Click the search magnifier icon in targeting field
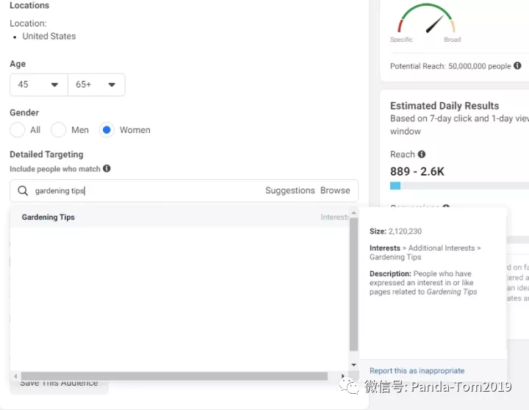The width and height of the screenshot is (529, 410). pyautogui.click(x=23, y=190)
